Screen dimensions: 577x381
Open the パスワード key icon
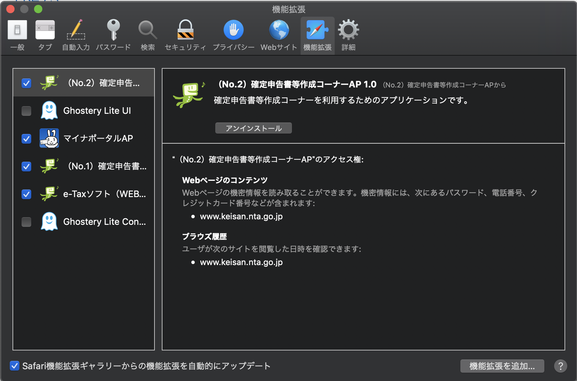click(113, 30)
